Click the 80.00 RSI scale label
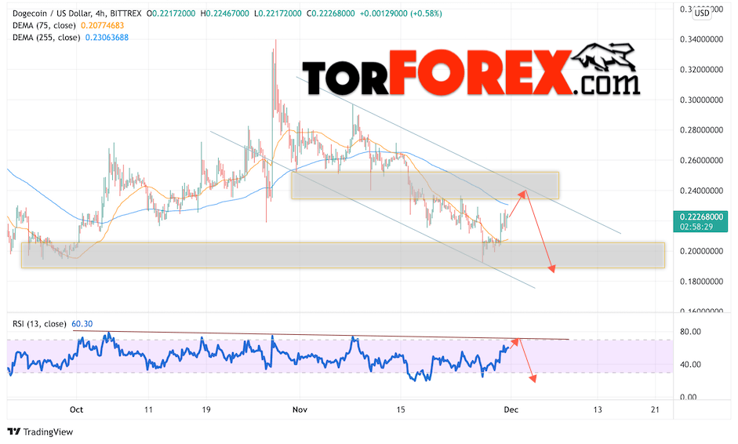The width and height of the screenshot is (738, 444). [690, 332]
